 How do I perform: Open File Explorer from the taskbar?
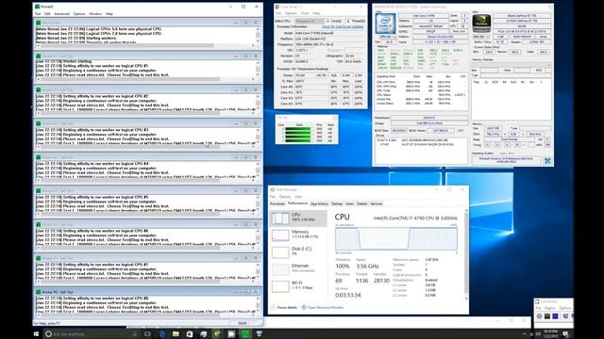(x=176, y=334)
